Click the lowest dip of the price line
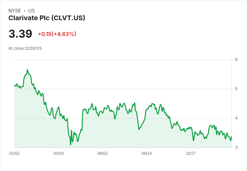 pos(70,144)
